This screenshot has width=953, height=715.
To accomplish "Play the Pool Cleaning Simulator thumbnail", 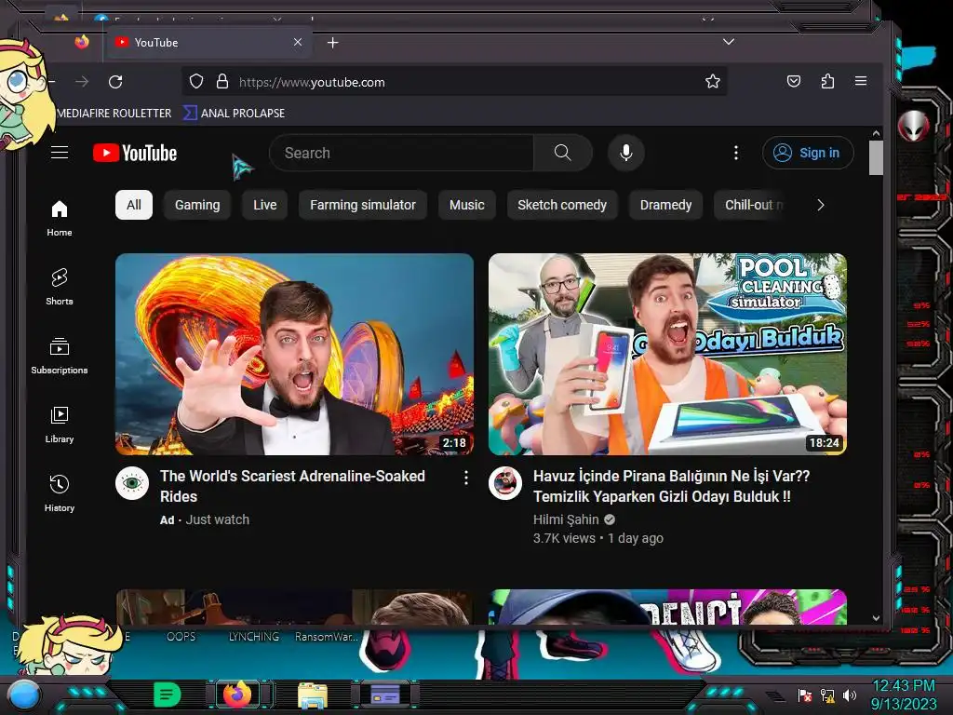I will [x=667, y=354].
